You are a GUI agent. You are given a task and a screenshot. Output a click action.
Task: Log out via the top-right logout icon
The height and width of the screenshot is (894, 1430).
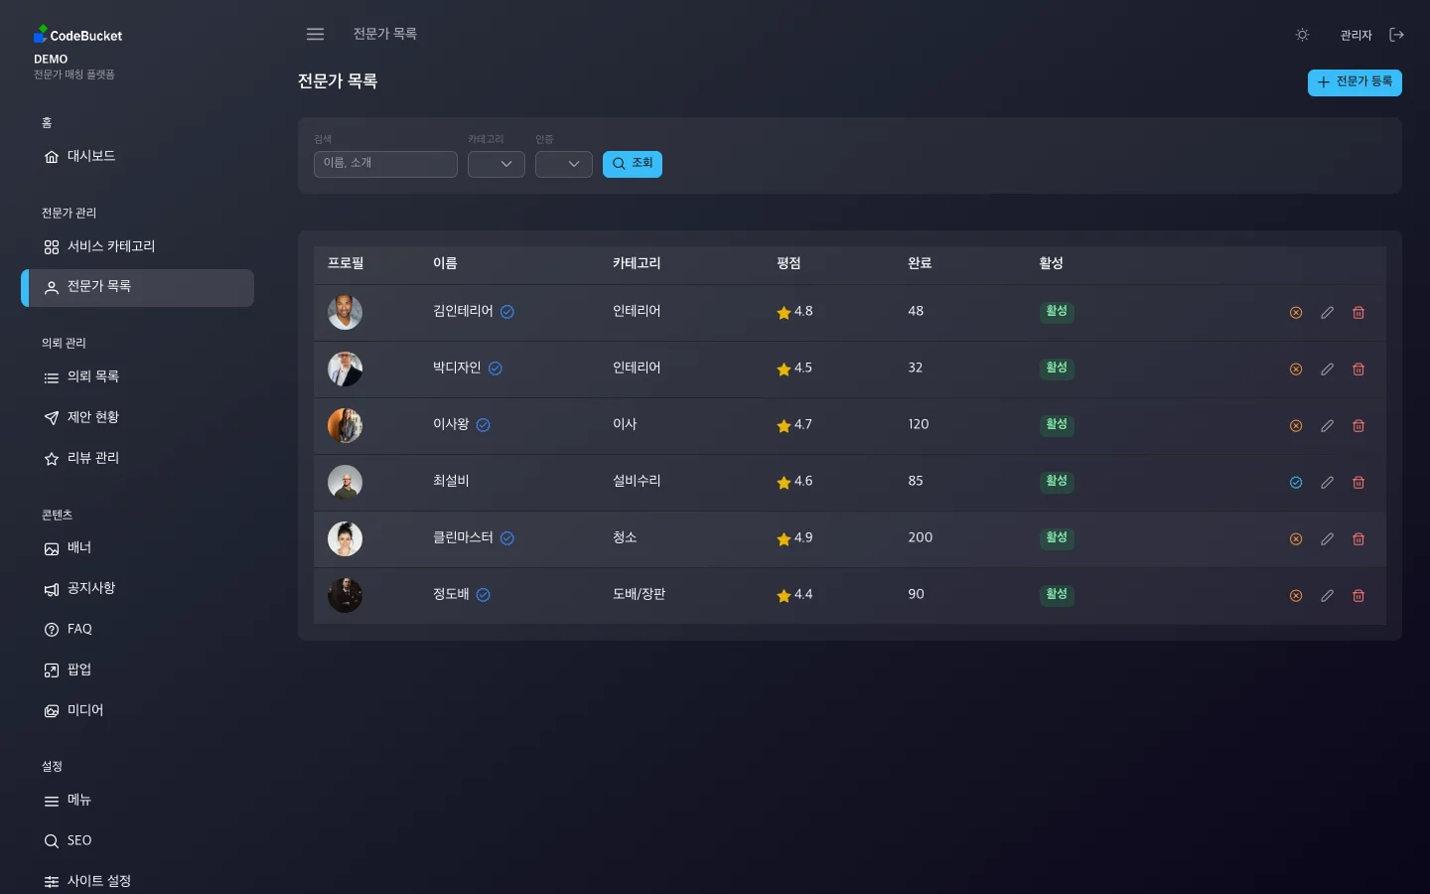[1396, 34]
